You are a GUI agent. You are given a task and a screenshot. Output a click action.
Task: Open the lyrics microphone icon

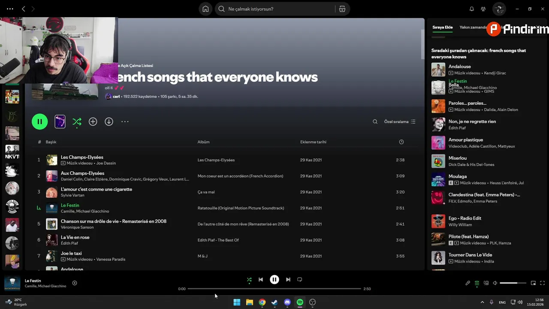coord(468,283)
